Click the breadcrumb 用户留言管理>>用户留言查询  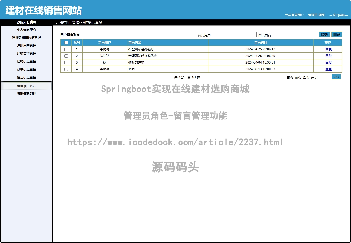(81, 22)
